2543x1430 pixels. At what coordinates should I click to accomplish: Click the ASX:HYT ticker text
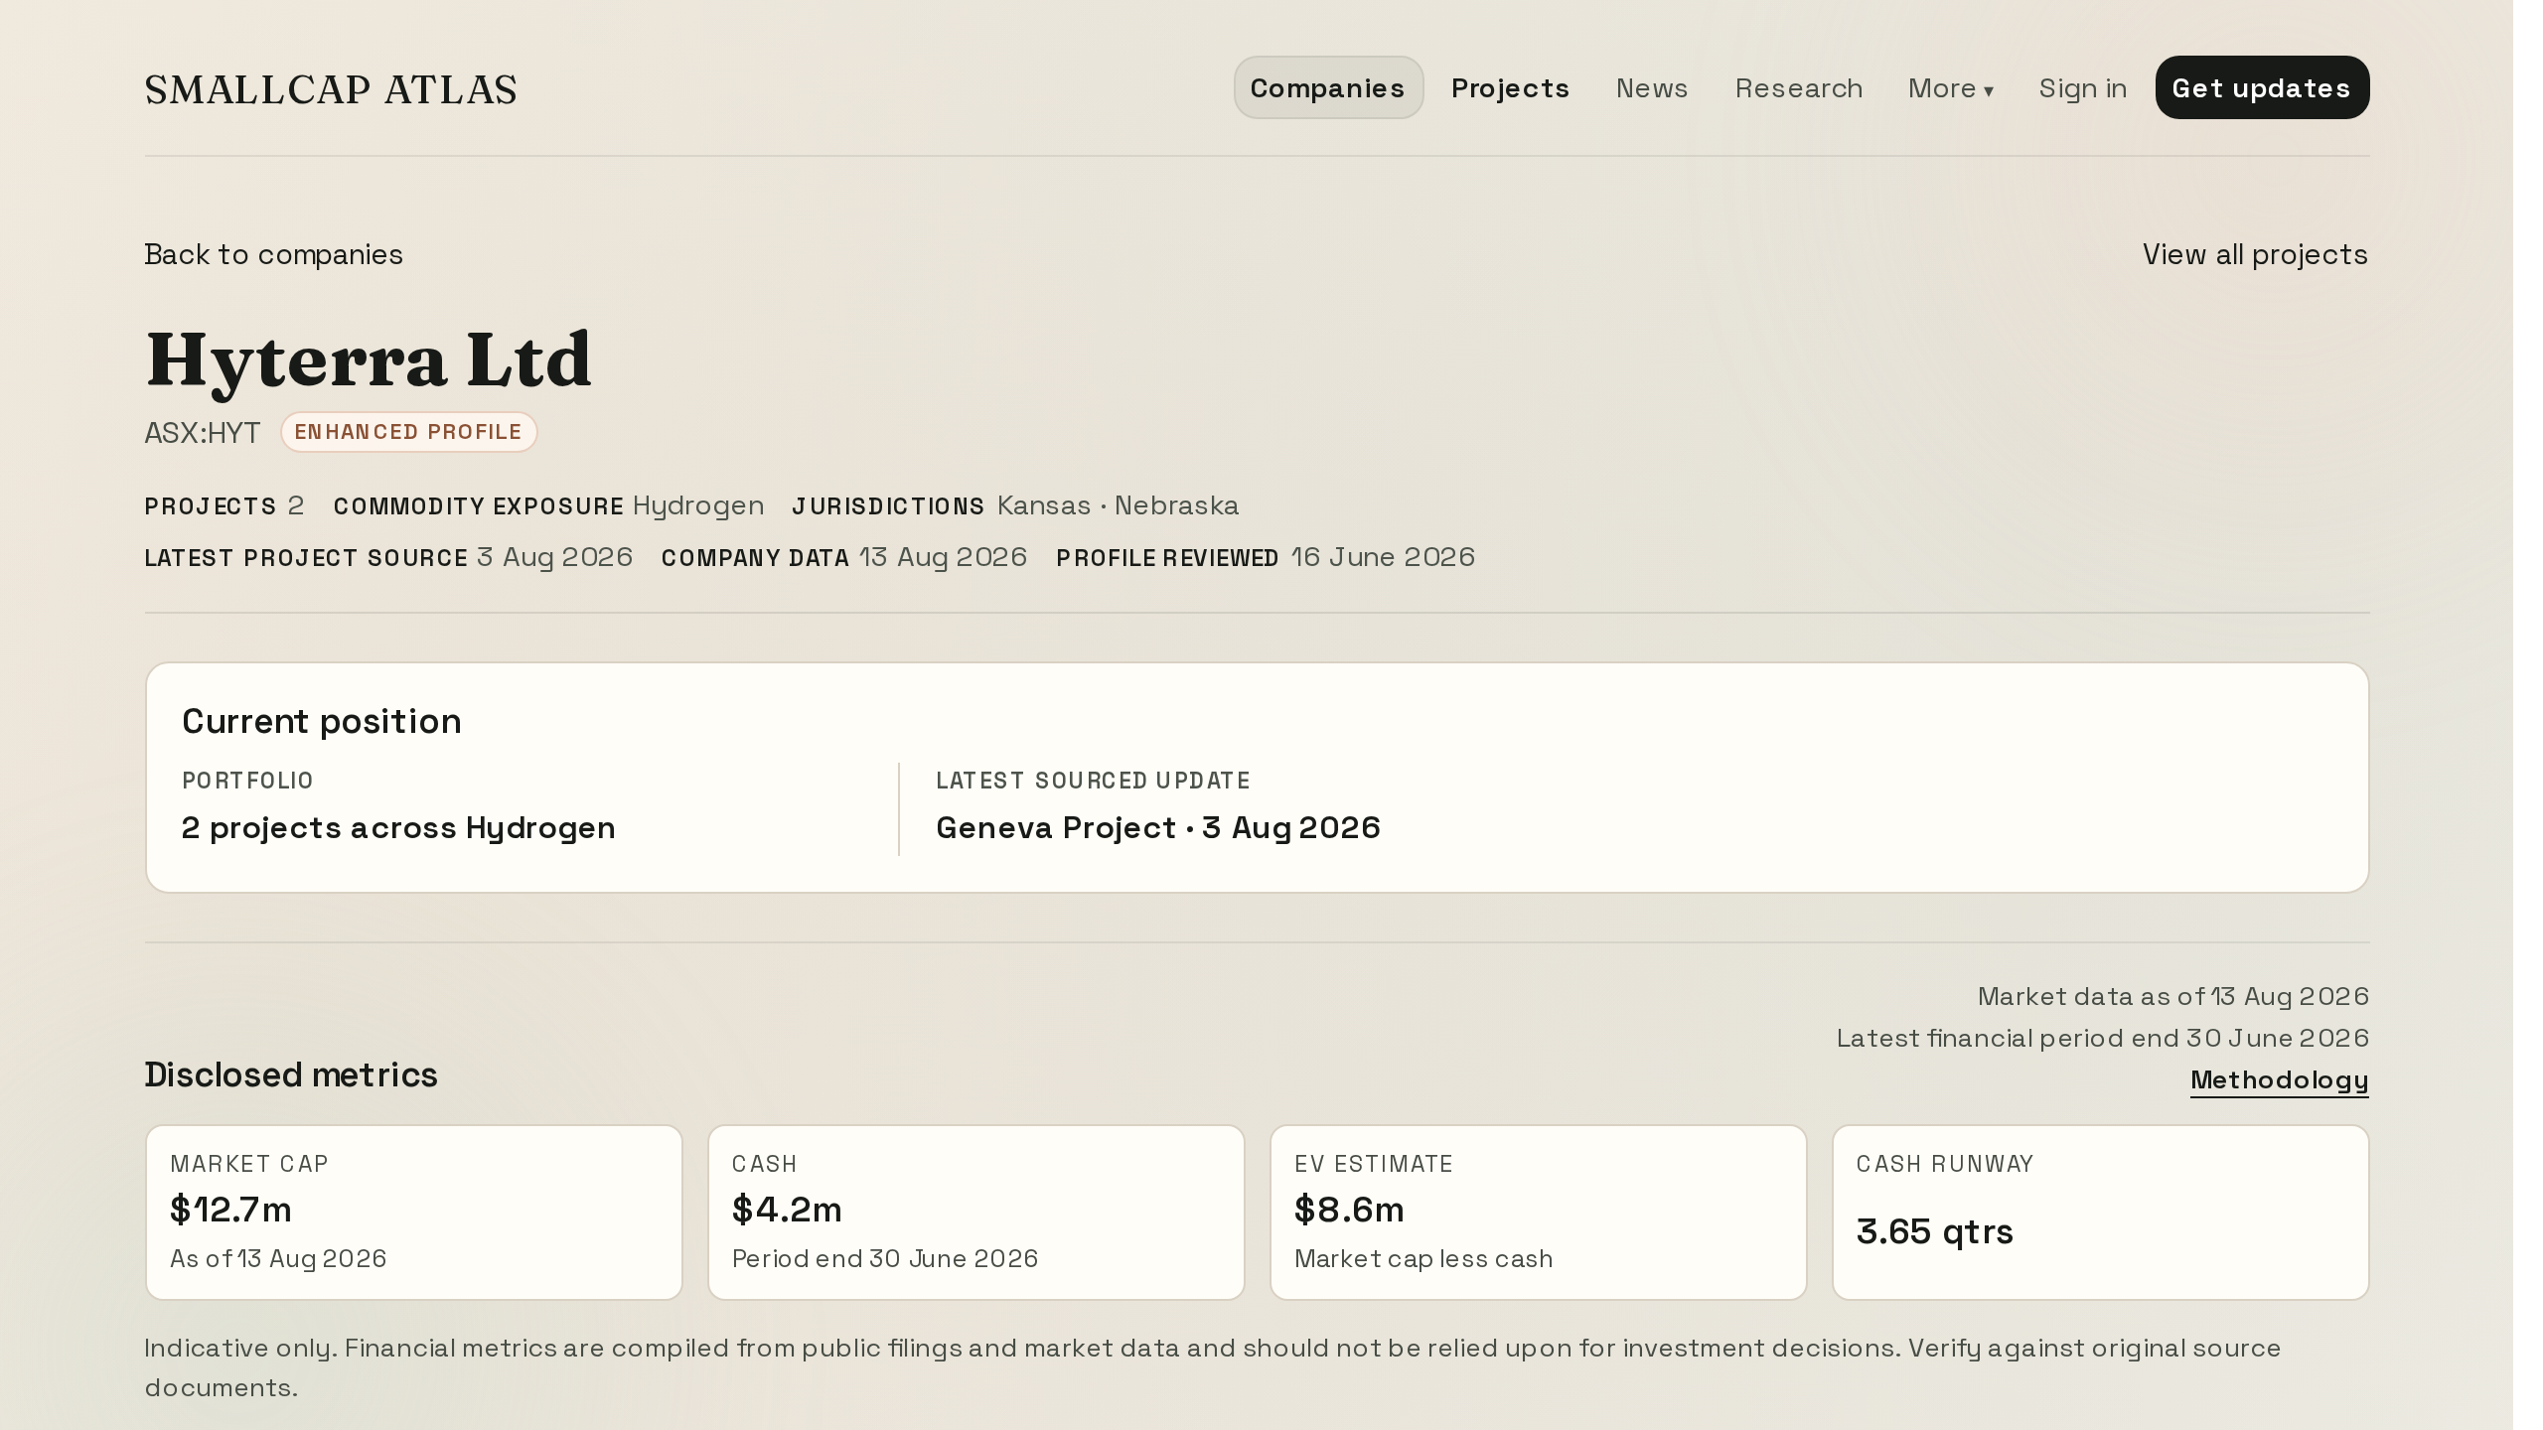tap(203, 433)
